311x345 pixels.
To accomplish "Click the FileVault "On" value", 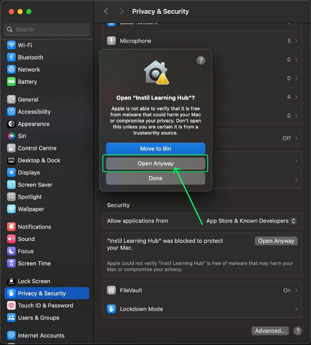I will coord(287,290).
